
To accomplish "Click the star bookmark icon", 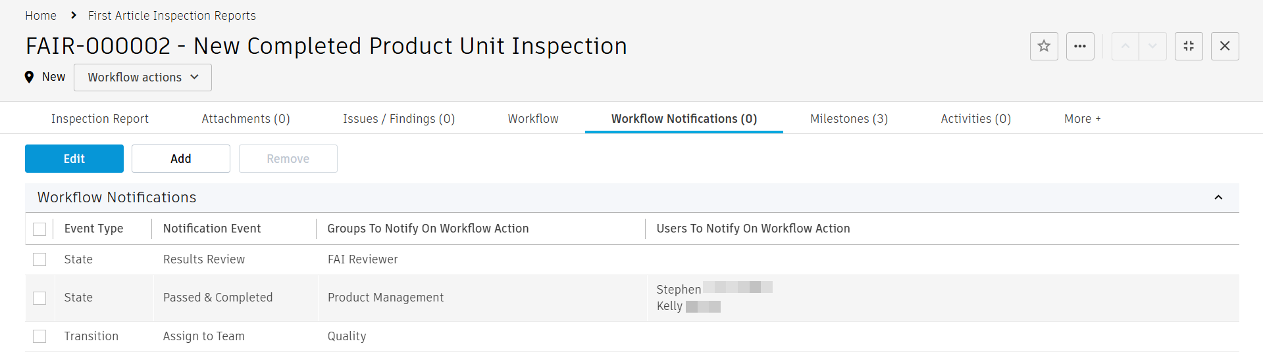I will pyautogui.click(x=1044, y=46).
